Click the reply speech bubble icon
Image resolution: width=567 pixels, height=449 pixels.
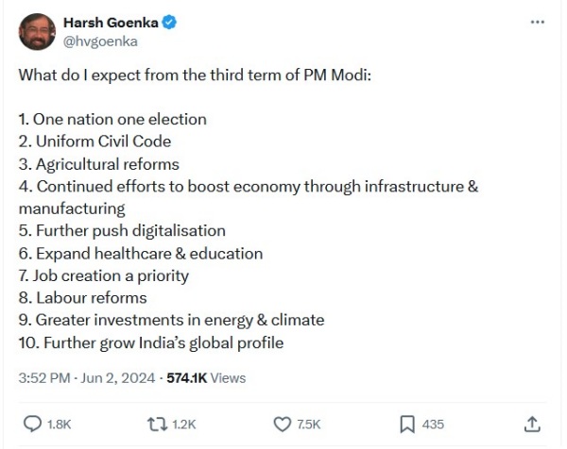(31, 424)
